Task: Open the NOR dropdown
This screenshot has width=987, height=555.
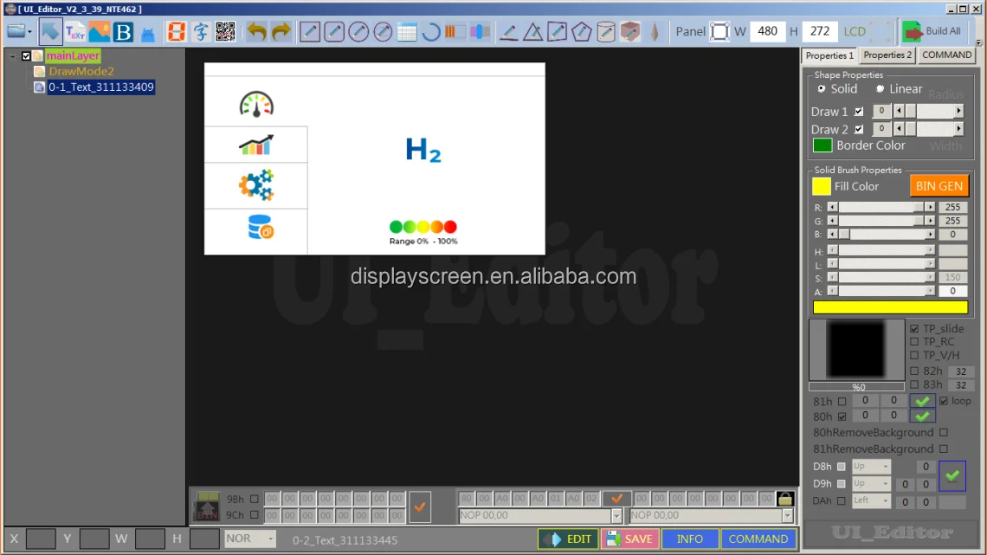Action: pyautogui.click(x=249, y=539)
